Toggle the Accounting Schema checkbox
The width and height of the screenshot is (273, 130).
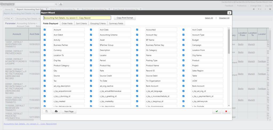pos(91,35)
